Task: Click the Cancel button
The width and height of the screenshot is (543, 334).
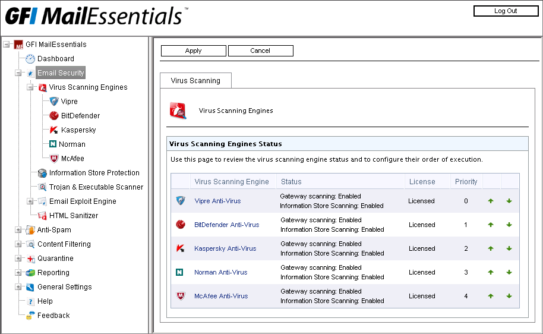Action: 260,51
